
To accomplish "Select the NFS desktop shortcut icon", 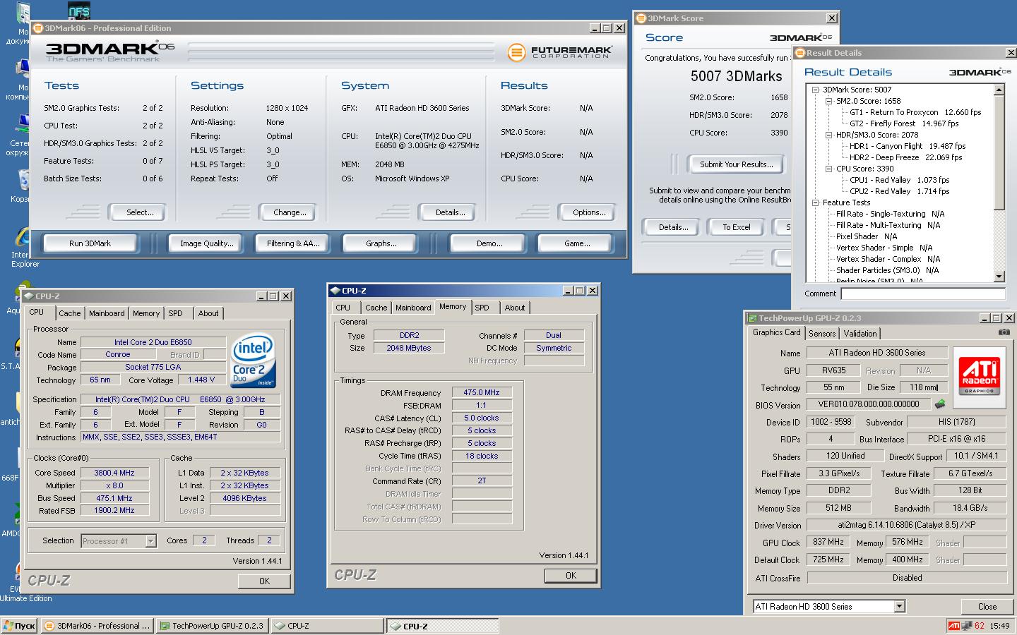I will (79, 11).
